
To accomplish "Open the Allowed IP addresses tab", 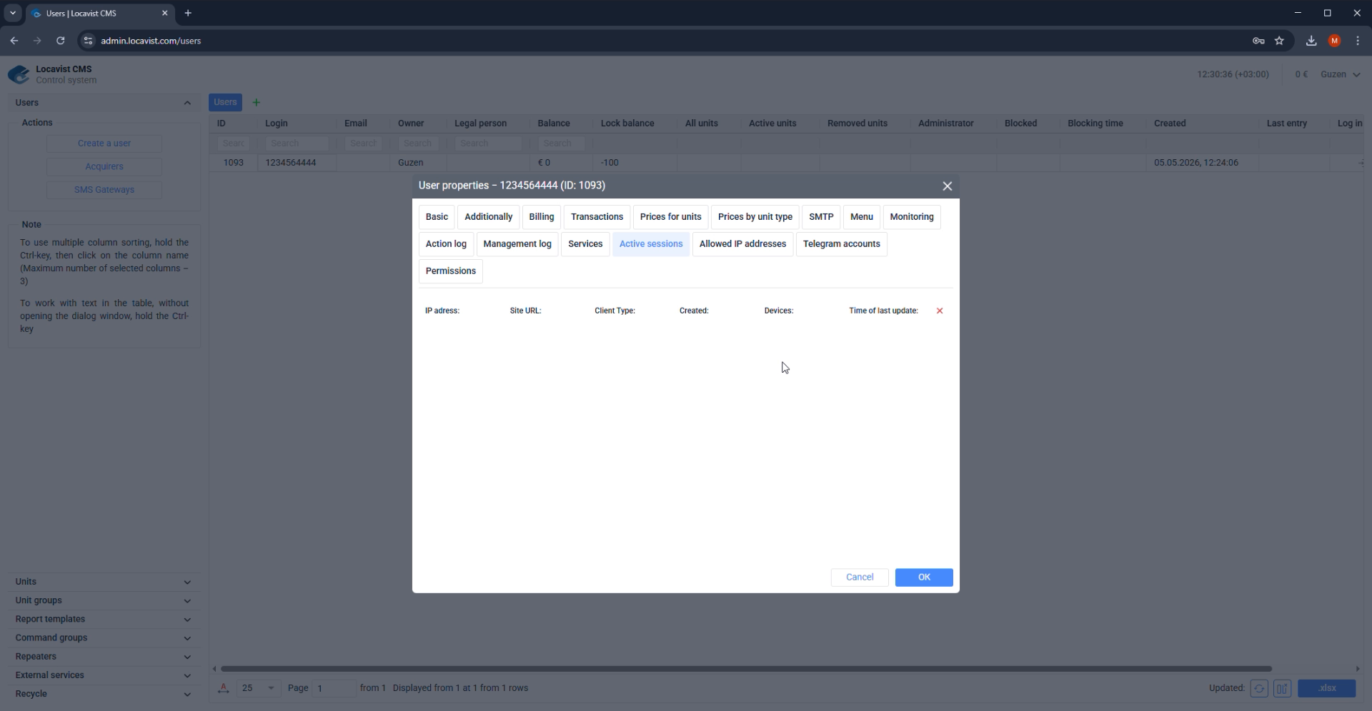I will click(742, 244).
